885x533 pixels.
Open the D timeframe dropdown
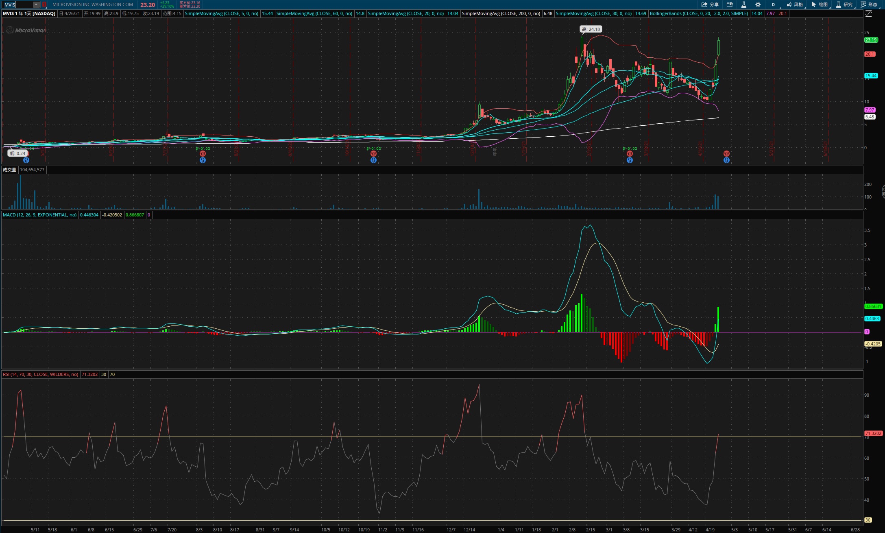774,4
